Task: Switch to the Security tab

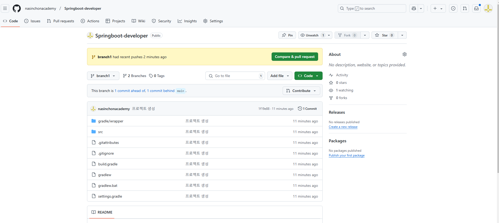Action: point(161,21)
